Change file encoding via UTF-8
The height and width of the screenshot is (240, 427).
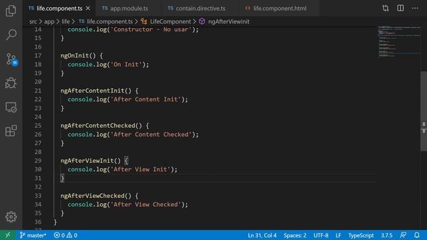click(x=321, y=235)
